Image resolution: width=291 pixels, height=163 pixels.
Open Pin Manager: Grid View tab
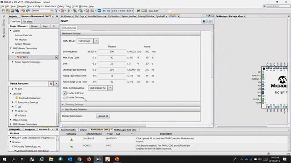coord(125,130)
